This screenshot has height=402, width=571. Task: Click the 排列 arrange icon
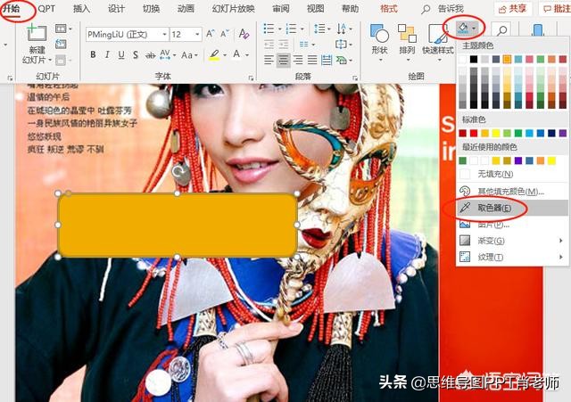coord(407,34)
